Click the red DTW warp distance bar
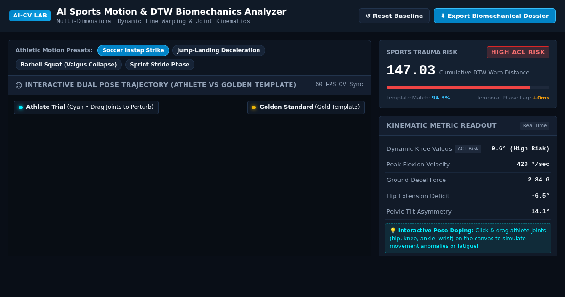Viewport: 565px width, 297px height. click(458, 87)
